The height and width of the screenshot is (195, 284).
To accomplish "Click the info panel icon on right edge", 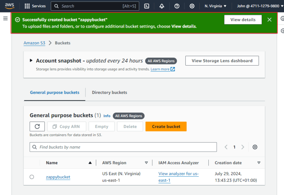I will tap(282, 18).
